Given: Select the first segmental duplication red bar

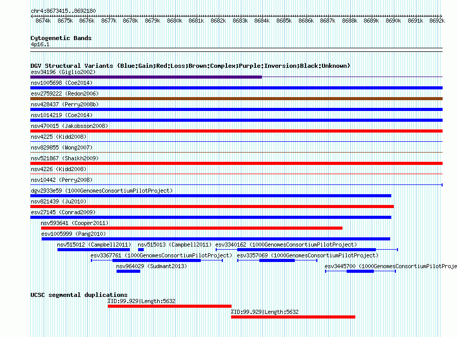Looking at the screenshot, I should pos(169,306).
